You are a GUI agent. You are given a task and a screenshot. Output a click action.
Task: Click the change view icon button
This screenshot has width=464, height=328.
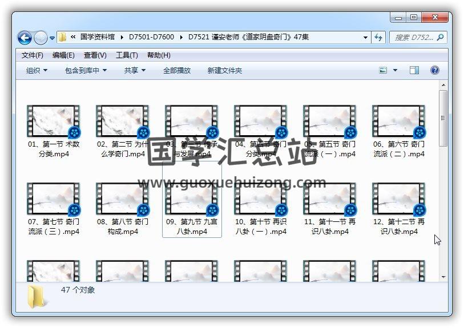(384, 71)
